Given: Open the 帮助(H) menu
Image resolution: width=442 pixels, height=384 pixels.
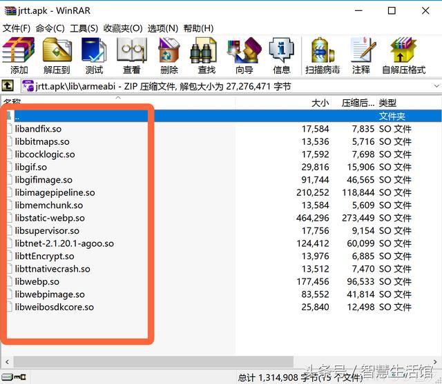Looking at the screenshot, I should coord(198,28).
